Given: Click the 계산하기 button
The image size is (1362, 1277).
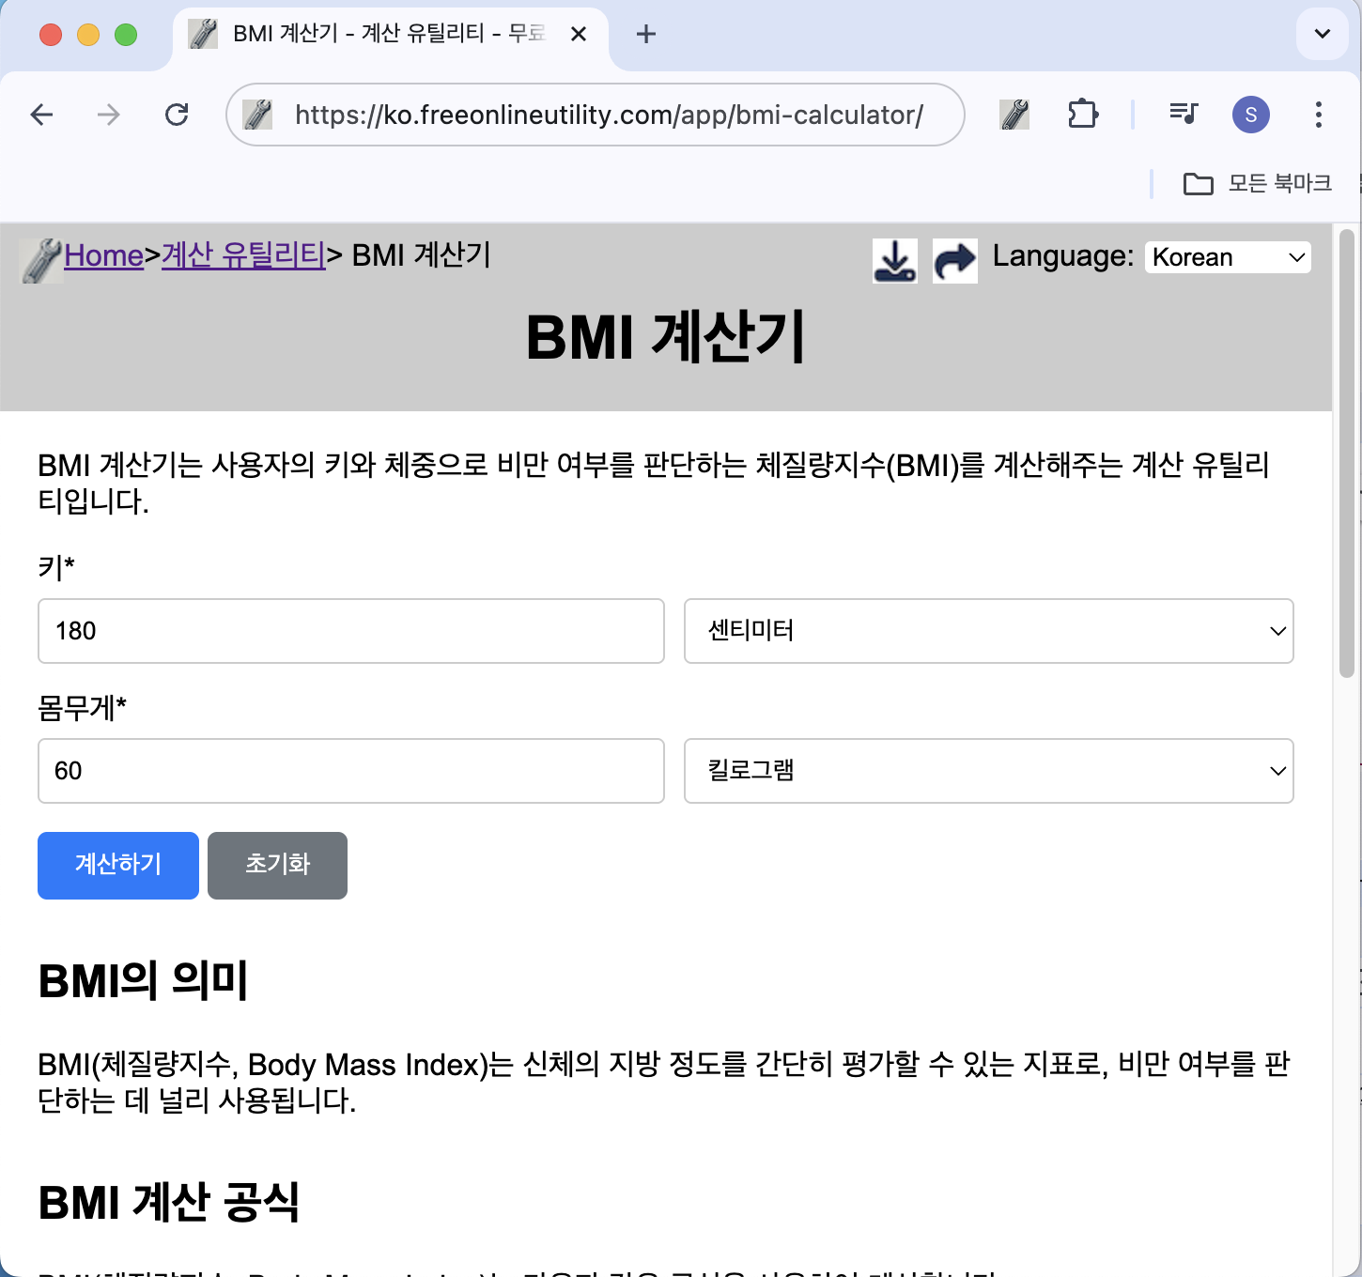Looking at the screenshot, I should pyautogui.click(x=118, y=866).
